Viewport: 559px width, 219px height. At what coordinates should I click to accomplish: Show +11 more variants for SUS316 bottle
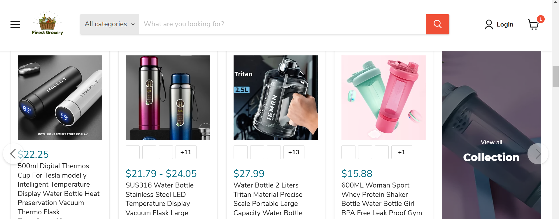point(186,152)
